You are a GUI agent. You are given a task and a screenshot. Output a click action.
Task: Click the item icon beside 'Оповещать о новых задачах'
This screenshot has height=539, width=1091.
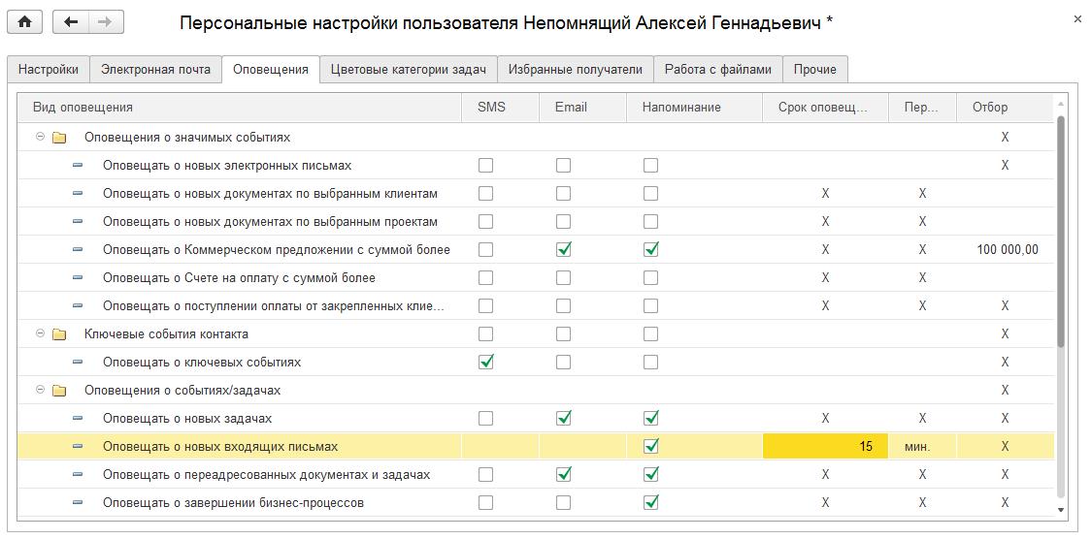pos(78,419)
